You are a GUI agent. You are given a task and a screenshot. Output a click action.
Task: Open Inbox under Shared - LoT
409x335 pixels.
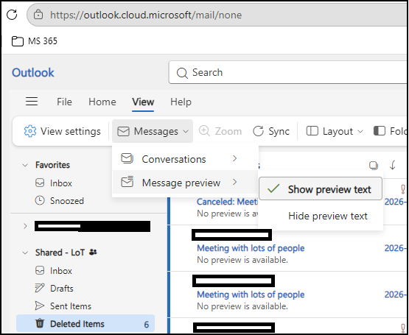pyautogui.click(x=60, y=271)
